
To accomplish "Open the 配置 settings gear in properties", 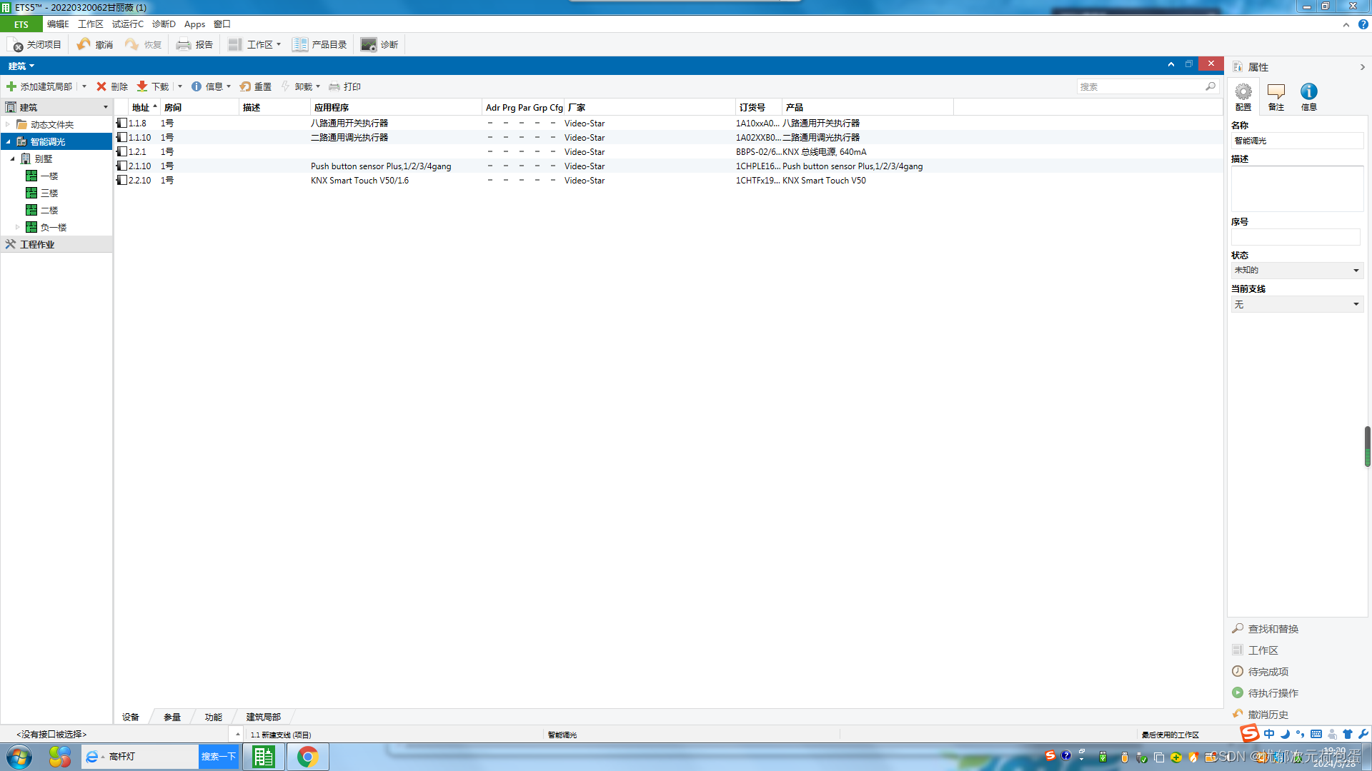I will pos(1243,92).
